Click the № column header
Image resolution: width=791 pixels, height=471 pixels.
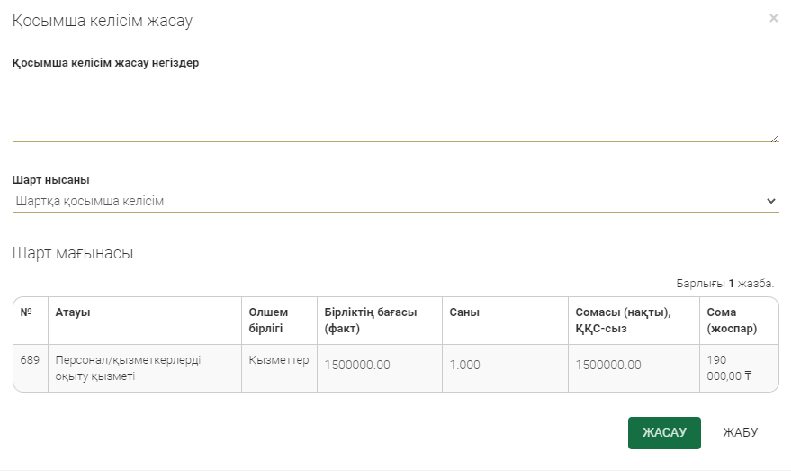(x=26, y=312)
